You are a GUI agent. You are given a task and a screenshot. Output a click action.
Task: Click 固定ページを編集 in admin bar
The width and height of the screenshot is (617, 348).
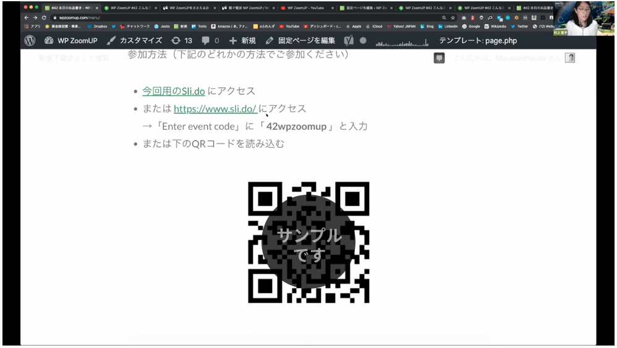click(x=300, y=41)
